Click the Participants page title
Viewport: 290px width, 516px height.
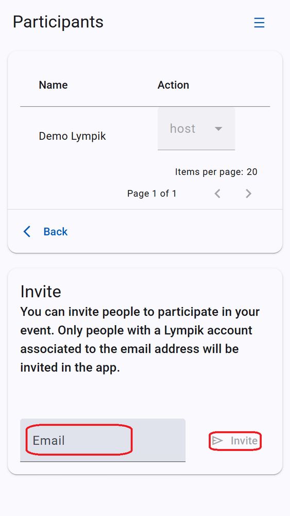[x=58, y=22]
